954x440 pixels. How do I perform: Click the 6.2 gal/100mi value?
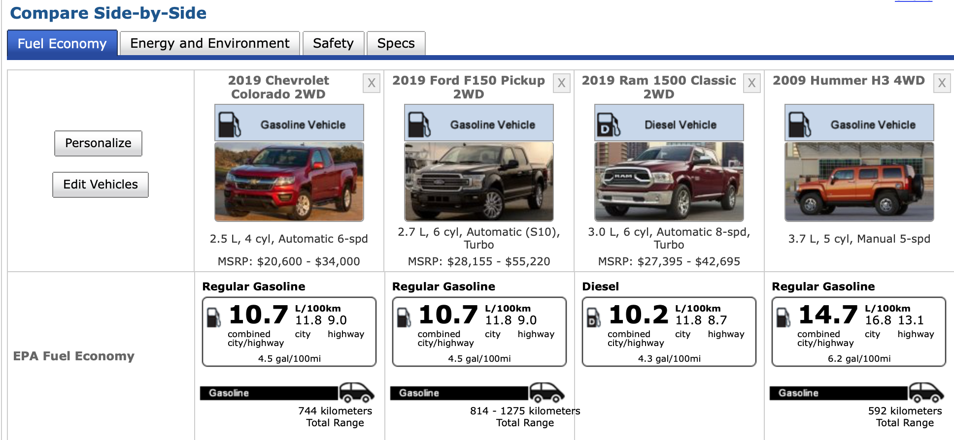[859, 359]
